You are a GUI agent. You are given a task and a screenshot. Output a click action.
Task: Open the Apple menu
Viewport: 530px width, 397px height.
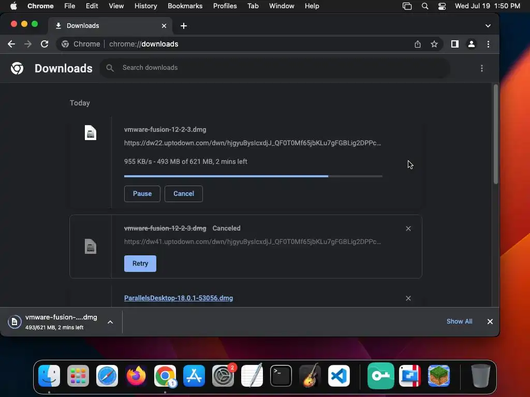[x=13, y=6]
